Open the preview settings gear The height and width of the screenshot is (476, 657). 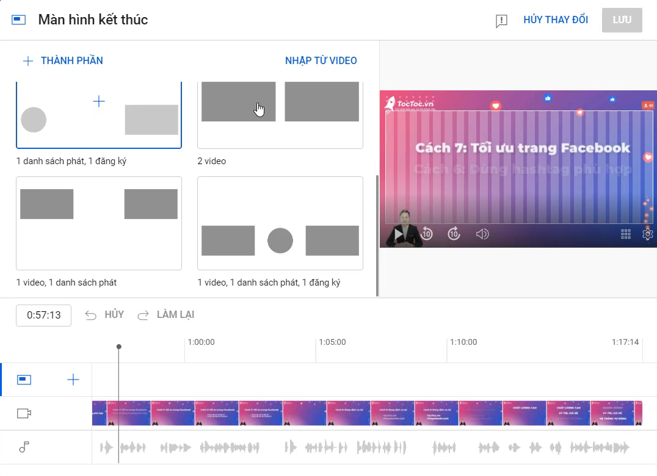[647, 234]
